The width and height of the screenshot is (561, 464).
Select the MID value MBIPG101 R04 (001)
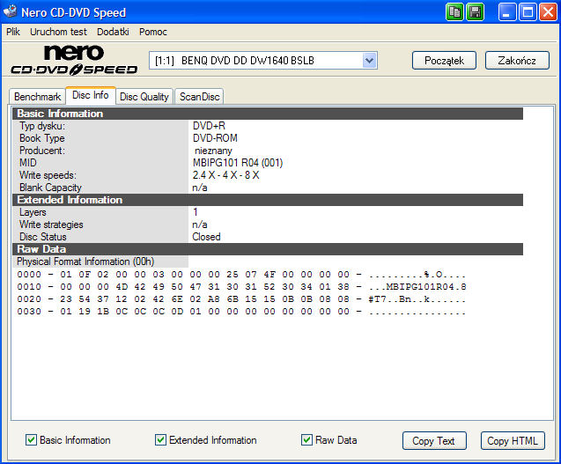coord(238,163)
